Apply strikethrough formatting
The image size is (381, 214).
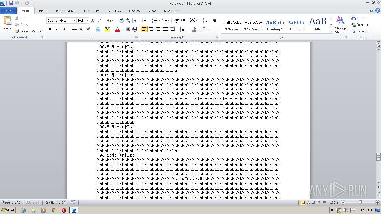coord(74,29)
